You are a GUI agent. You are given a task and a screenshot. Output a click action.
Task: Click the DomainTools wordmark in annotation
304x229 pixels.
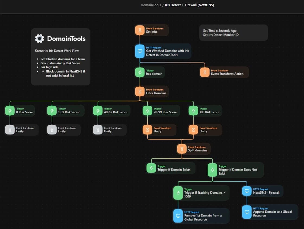click(x=66, y=39)
